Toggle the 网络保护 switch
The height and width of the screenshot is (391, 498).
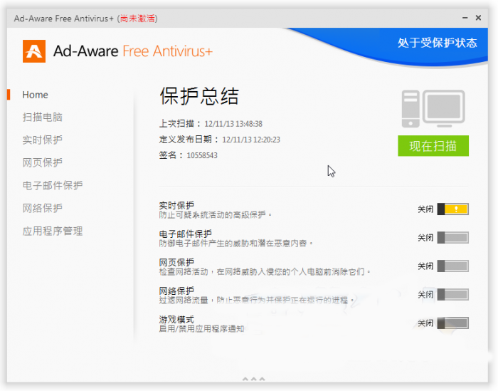tap(452, 295)
